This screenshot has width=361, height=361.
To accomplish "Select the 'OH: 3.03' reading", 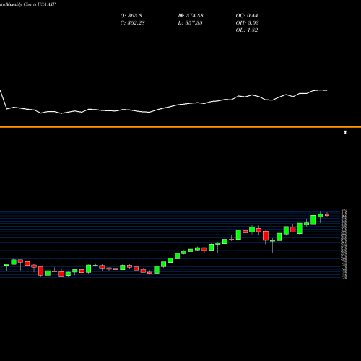I will point(247,23).
